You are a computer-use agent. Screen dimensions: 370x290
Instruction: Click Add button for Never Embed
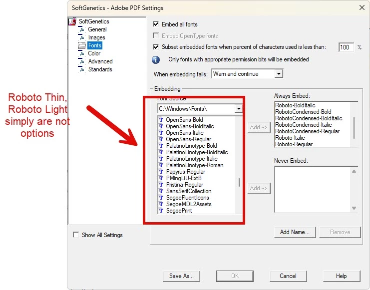[x=259, y=188]
